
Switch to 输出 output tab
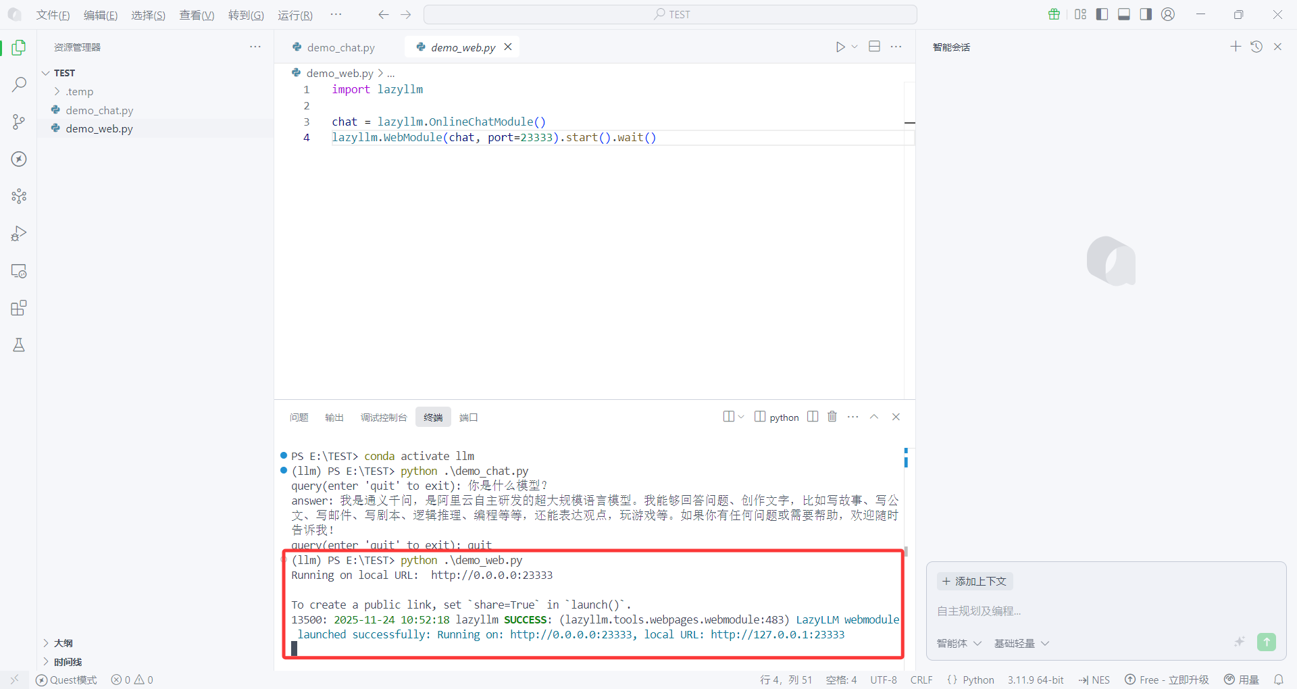pyautogui.click(x=334, y=417)
